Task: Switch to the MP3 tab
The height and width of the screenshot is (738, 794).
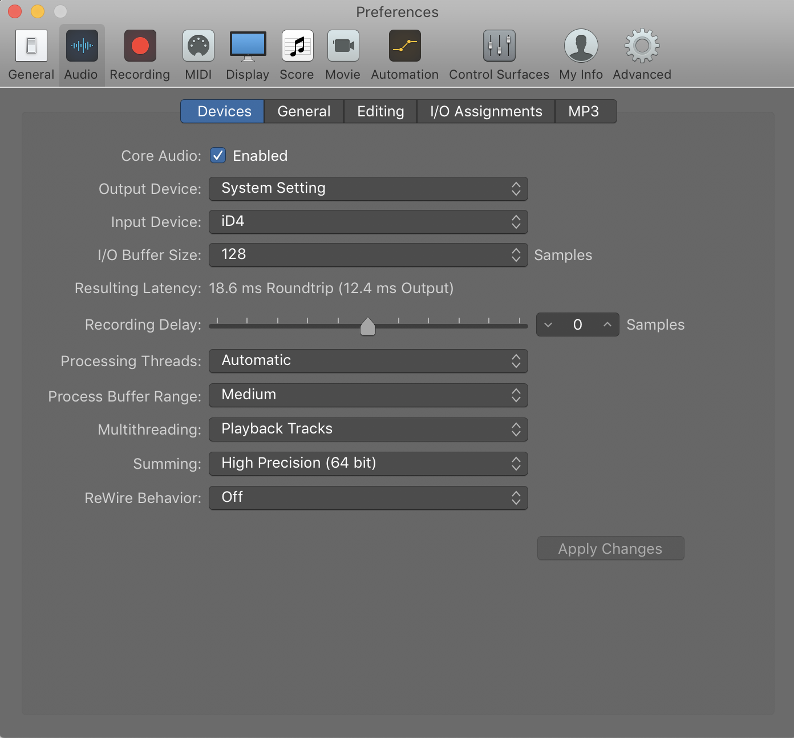Action: (586, 111)
